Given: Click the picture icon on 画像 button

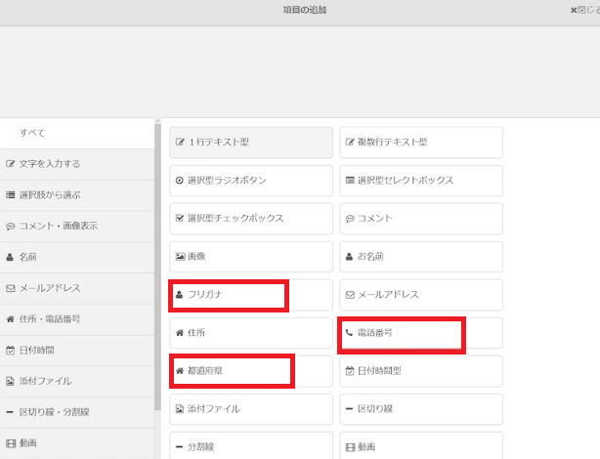Looking at the screenshot, I should 179,256.
